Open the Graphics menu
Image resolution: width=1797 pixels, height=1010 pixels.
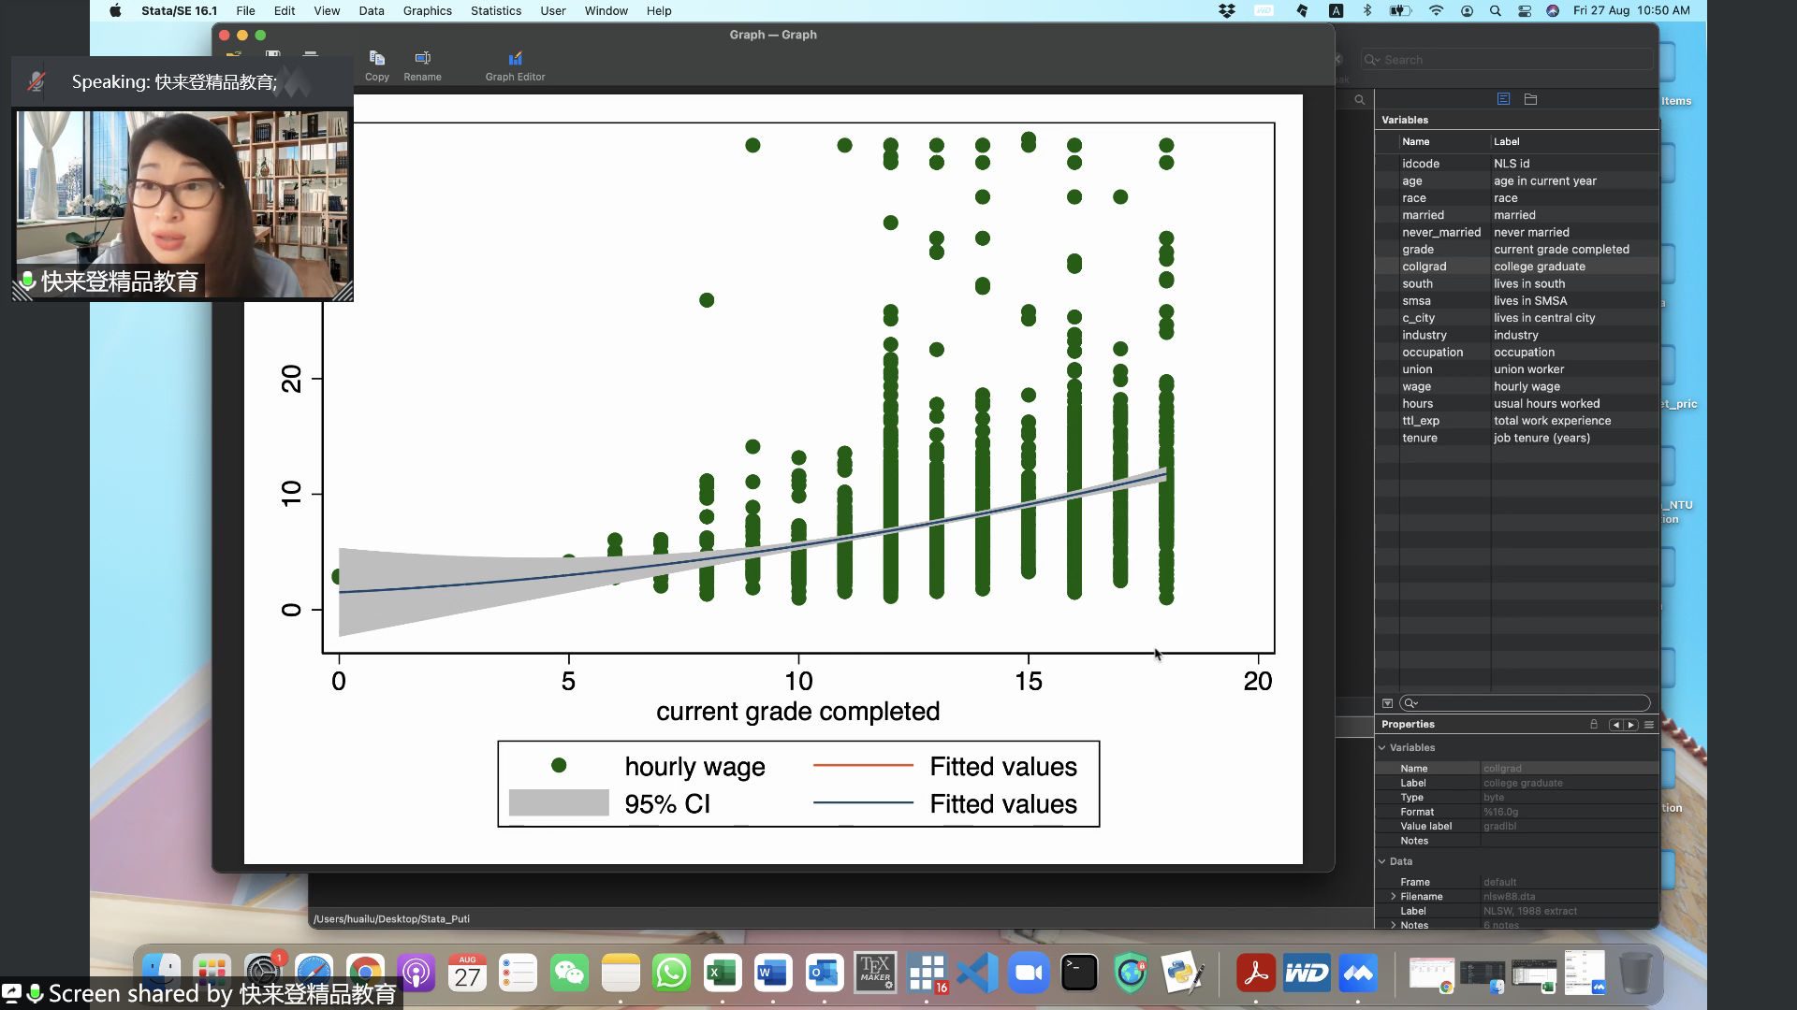coord(427,10)
